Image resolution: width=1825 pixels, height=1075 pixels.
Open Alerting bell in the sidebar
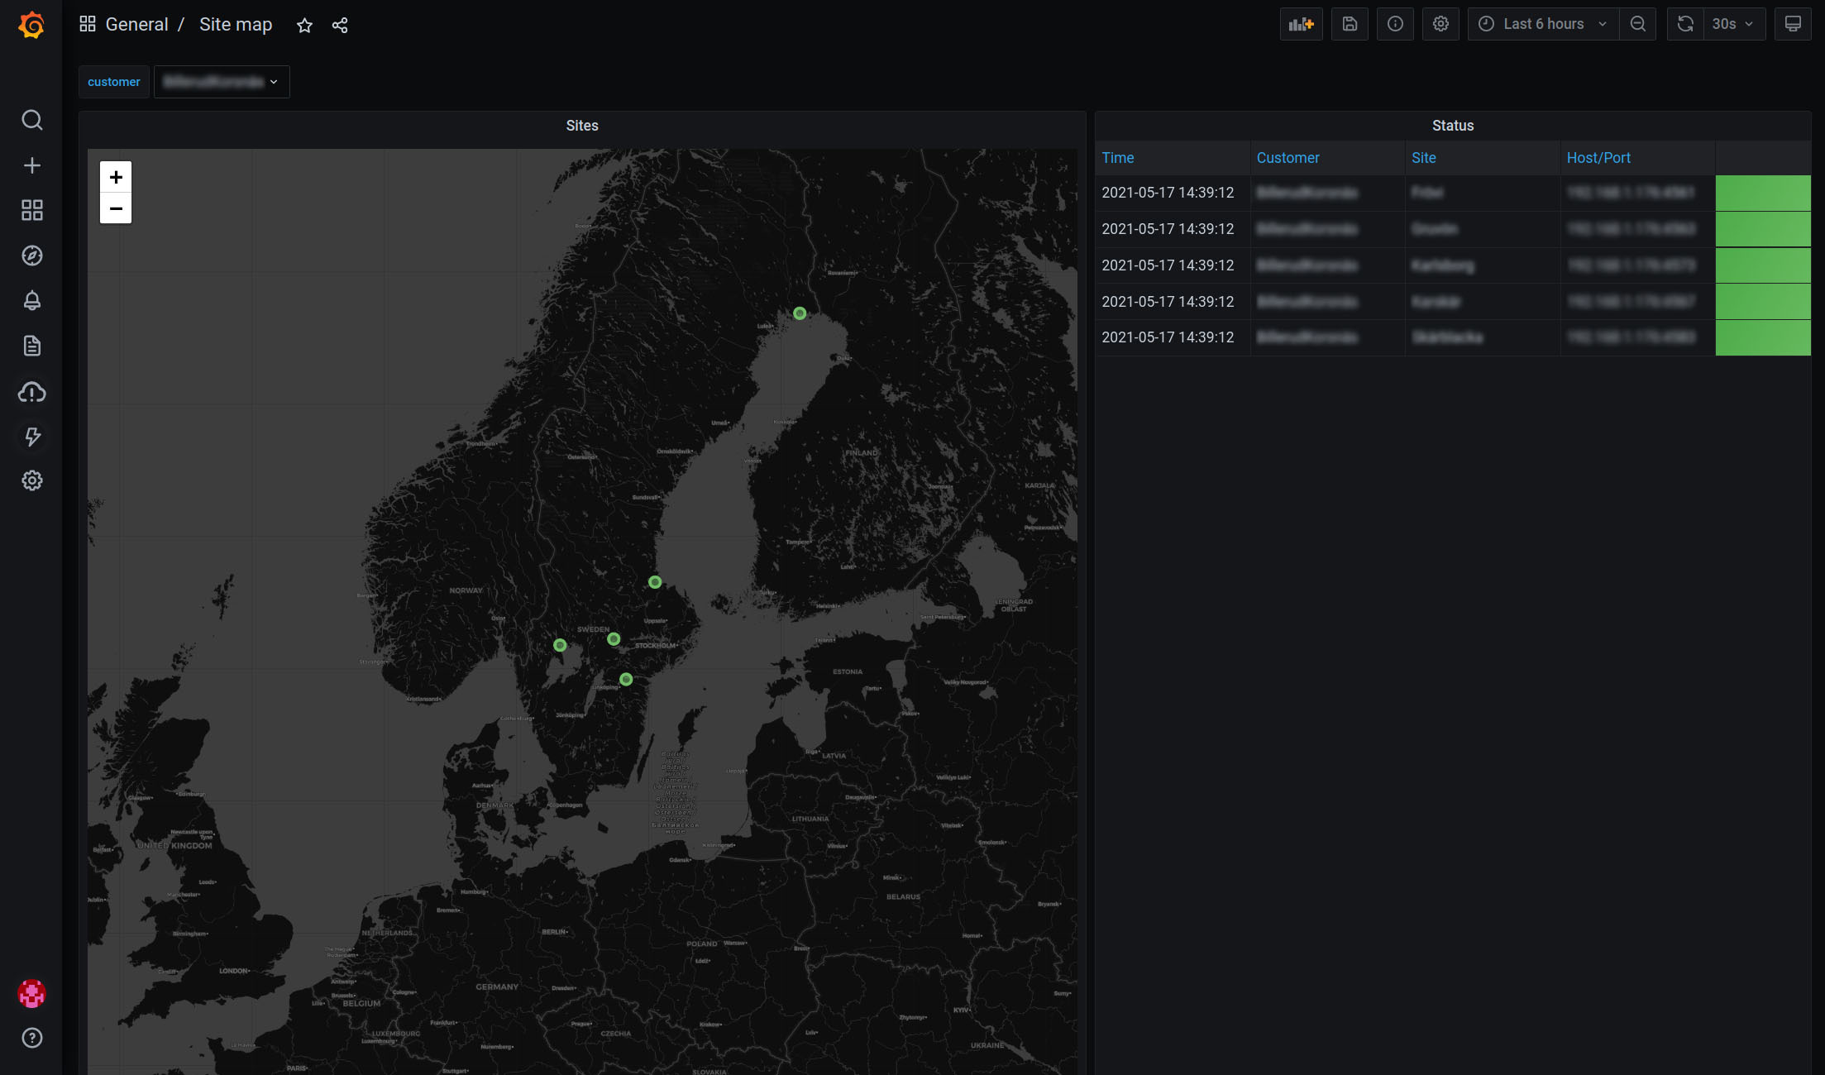click(31, 300)
